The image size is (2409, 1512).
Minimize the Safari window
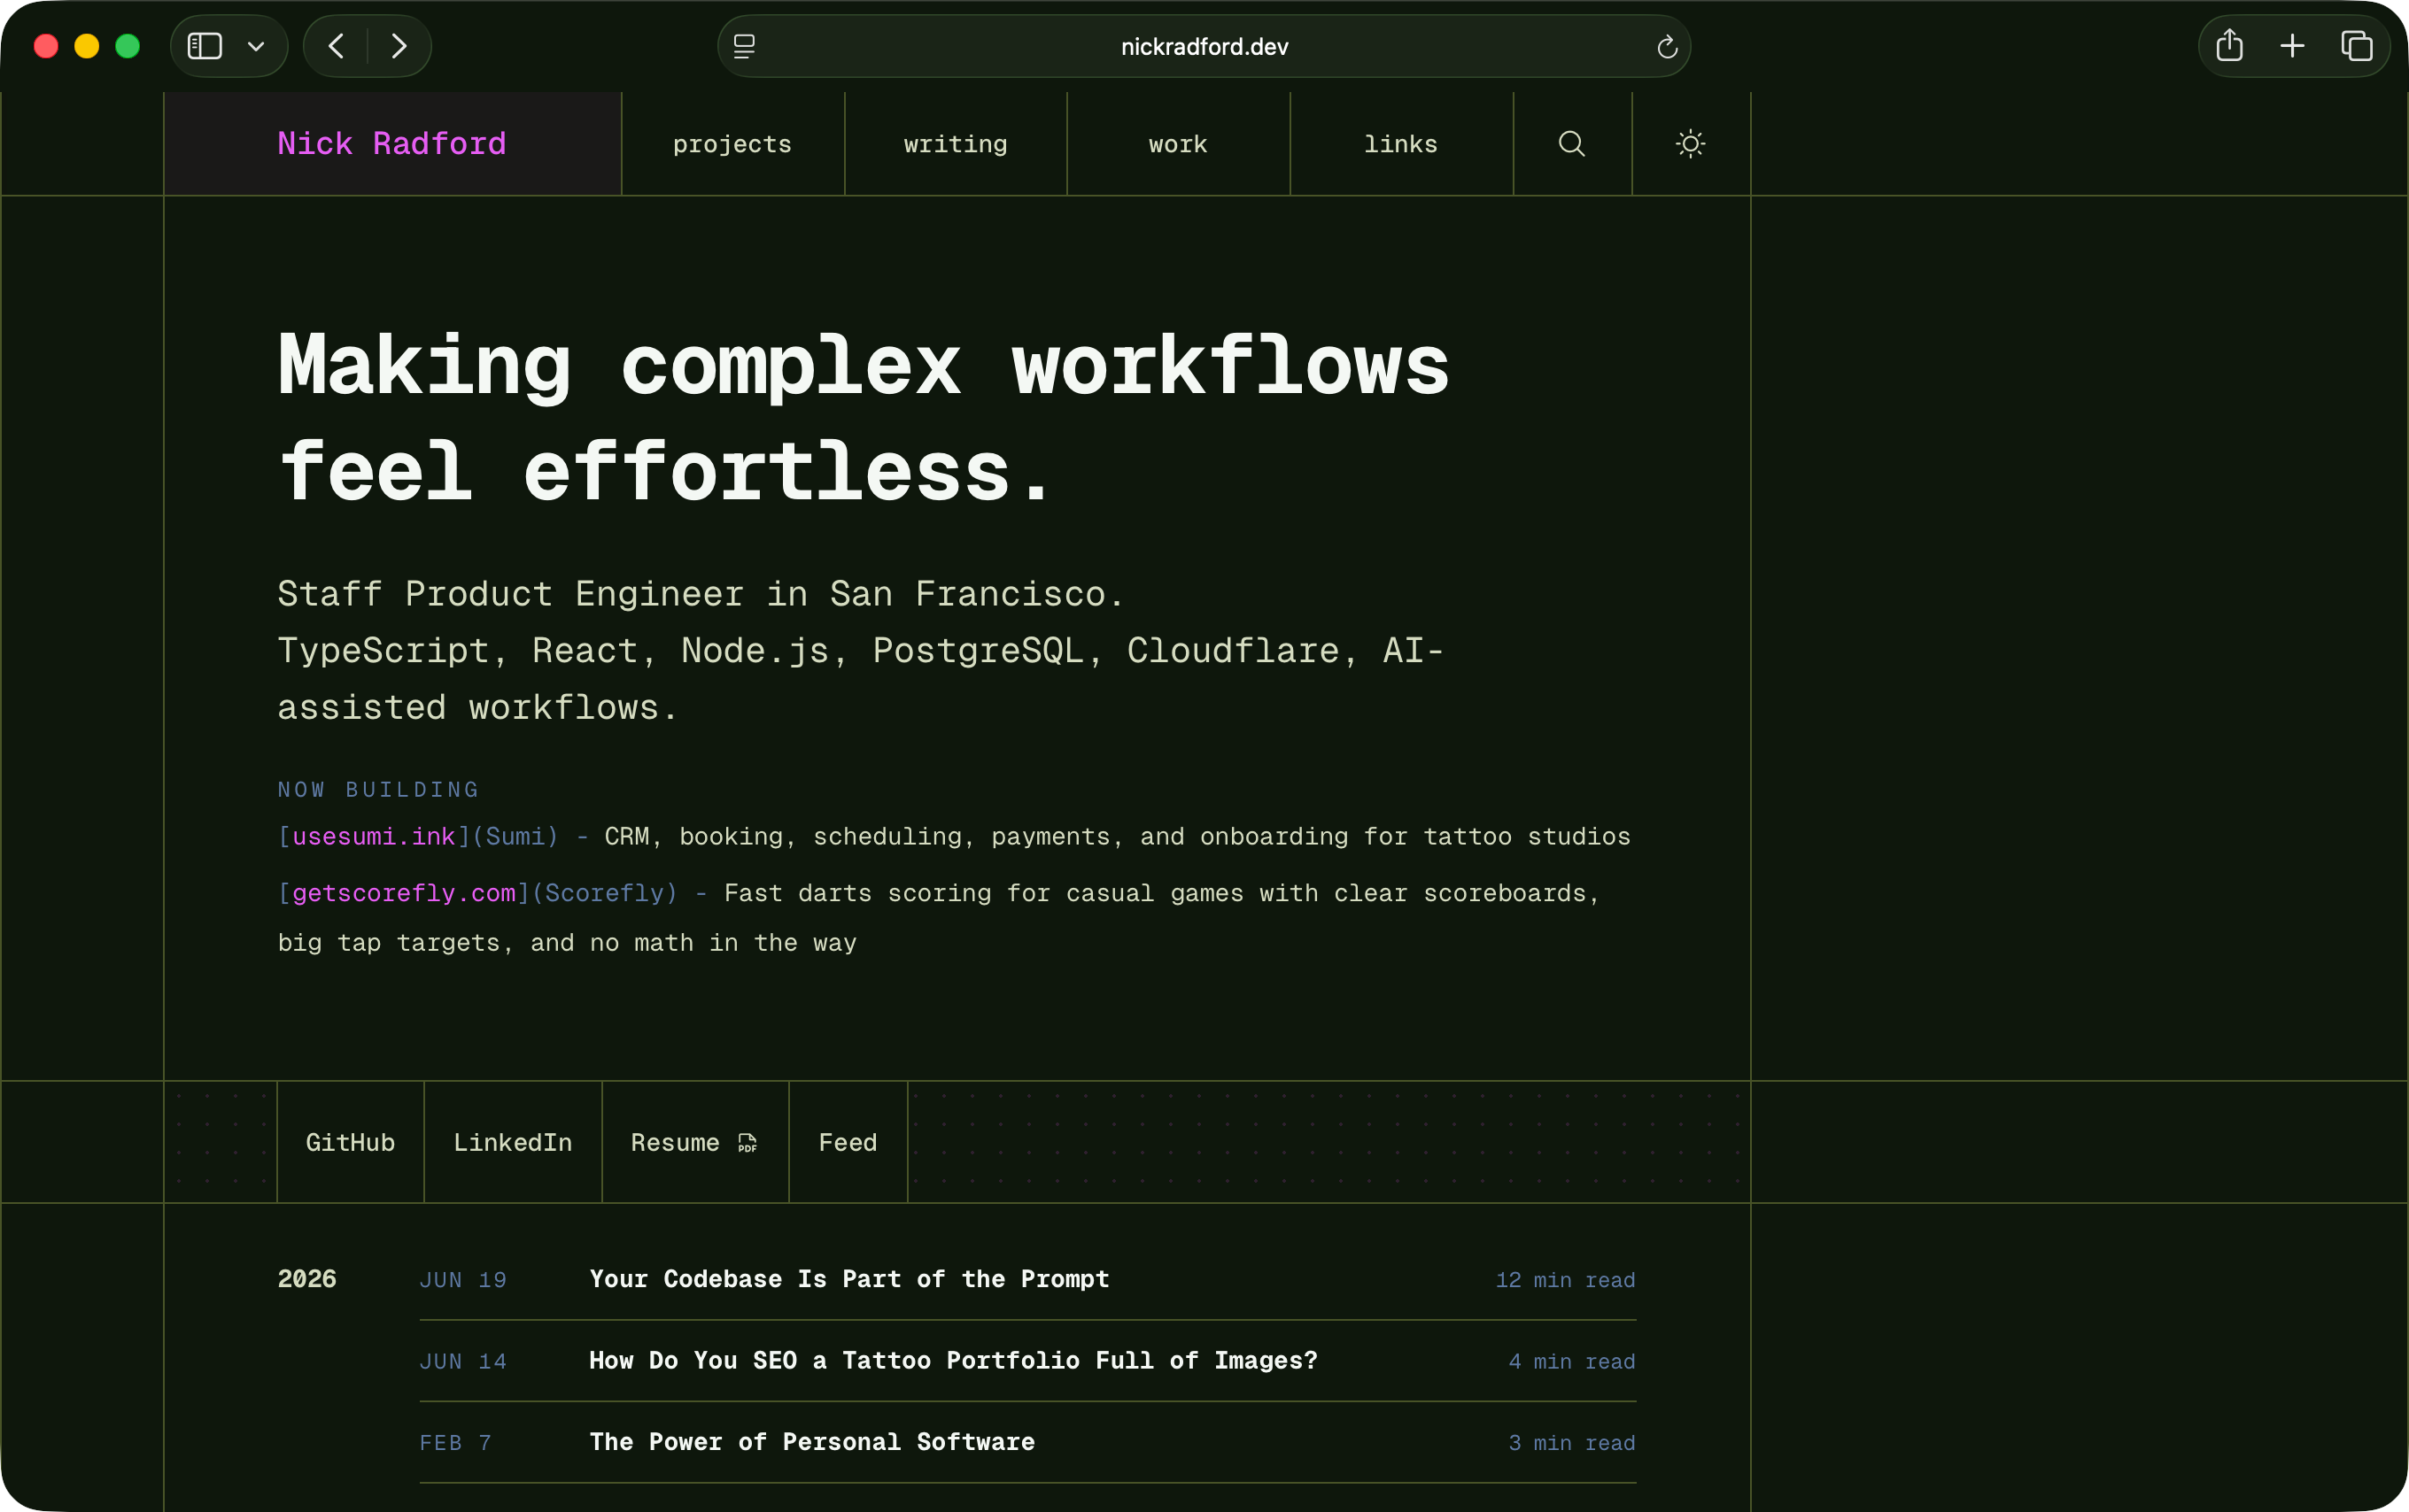click(87, 46)
